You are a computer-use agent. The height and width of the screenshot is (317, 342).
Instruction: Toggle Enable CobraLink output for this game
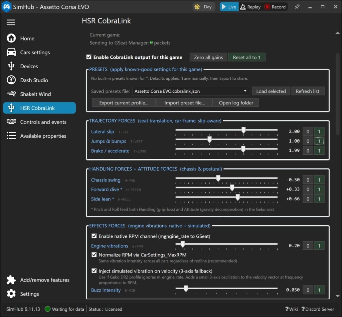89,57
